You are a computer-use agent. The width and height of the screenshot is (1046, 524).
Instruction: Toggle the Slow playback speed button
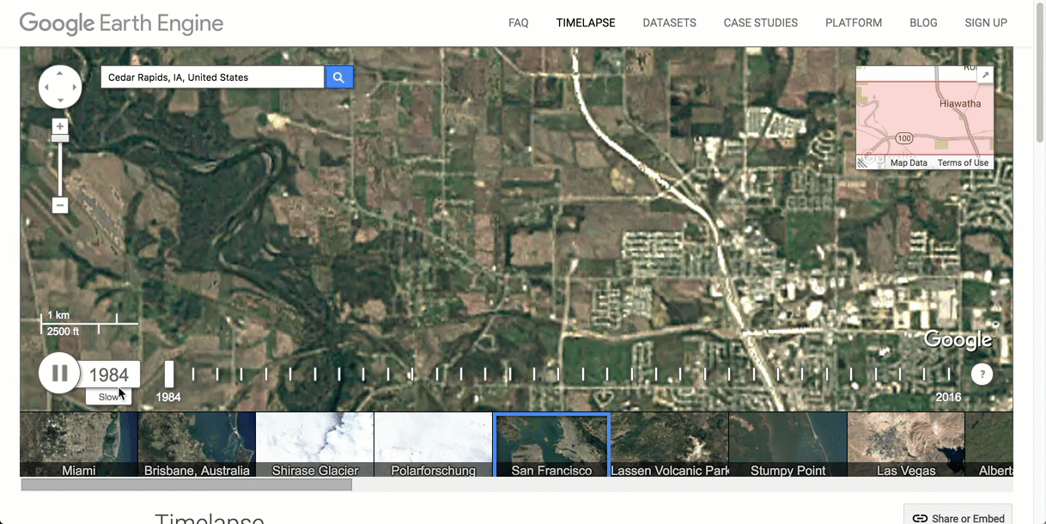pyautogui.click(x=108, y=397)
